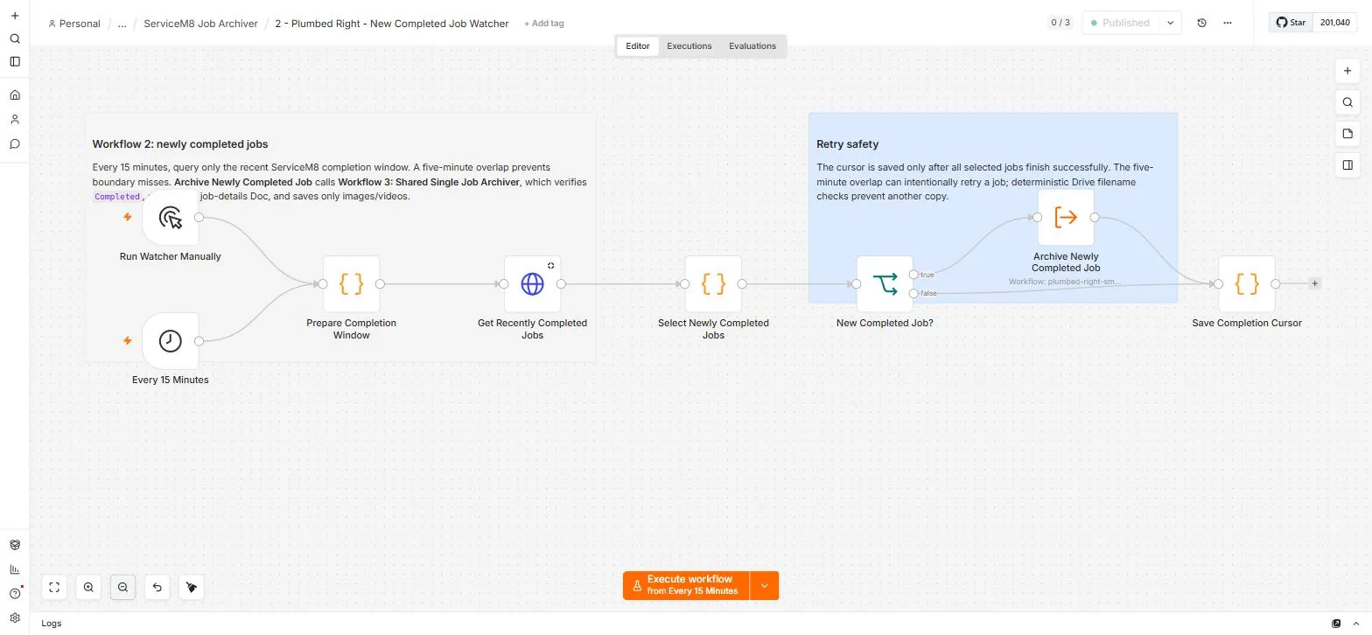
Task: Click Execute workflow from Every 15 Minutes
Action: pyautogui.click(x=687, y=586)
